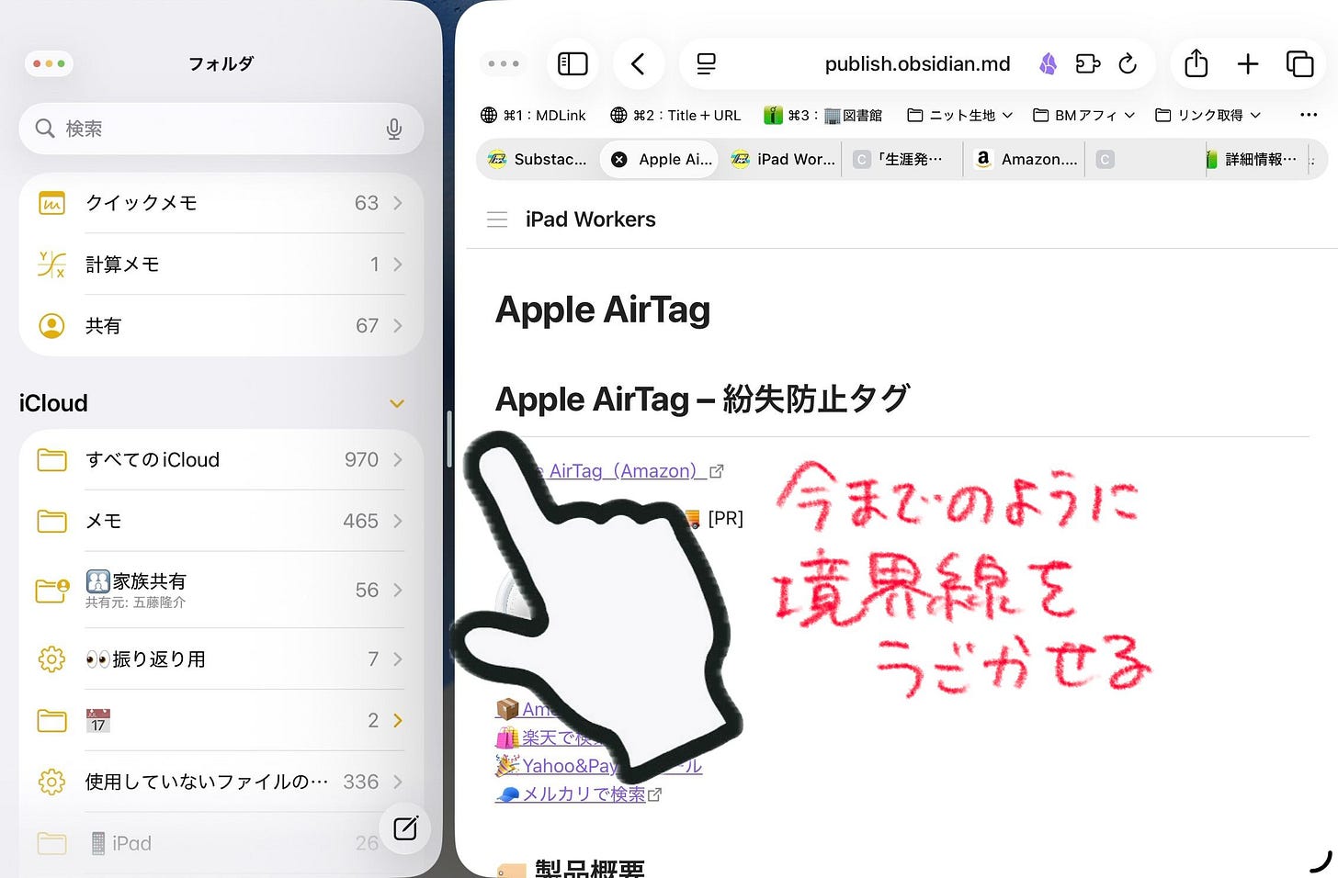1338x878 pixels.
Task: Expand the BMアフィ bookmark folder
Action: click(x=1083, y=115)
